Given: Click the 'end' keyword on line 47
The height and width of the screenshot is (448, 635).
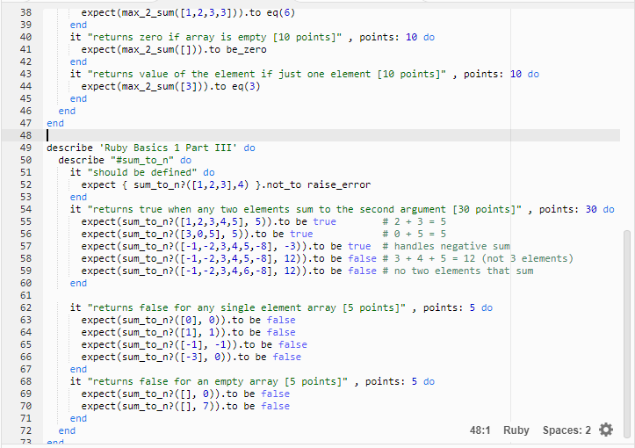Looking at the screenshot, I should point(55,123).
